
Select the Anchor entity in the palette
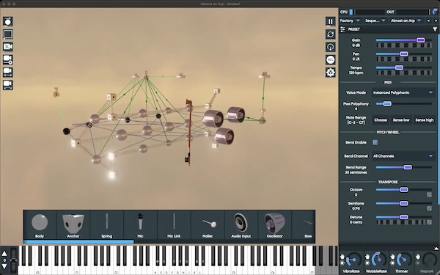[73, 225]
